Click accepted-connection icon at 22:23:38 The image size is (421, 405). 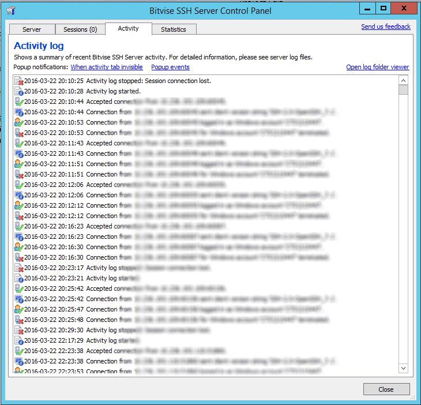(x=19, y=351)
